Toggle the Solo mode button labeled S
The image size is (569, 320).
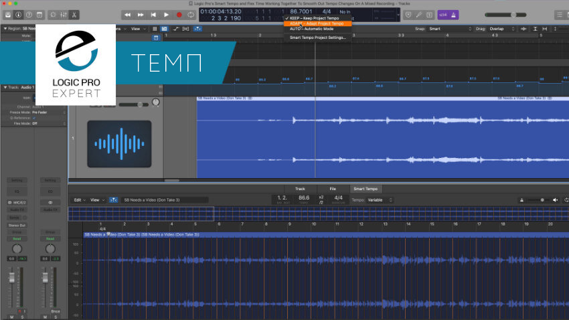click(x=429, y=15)
